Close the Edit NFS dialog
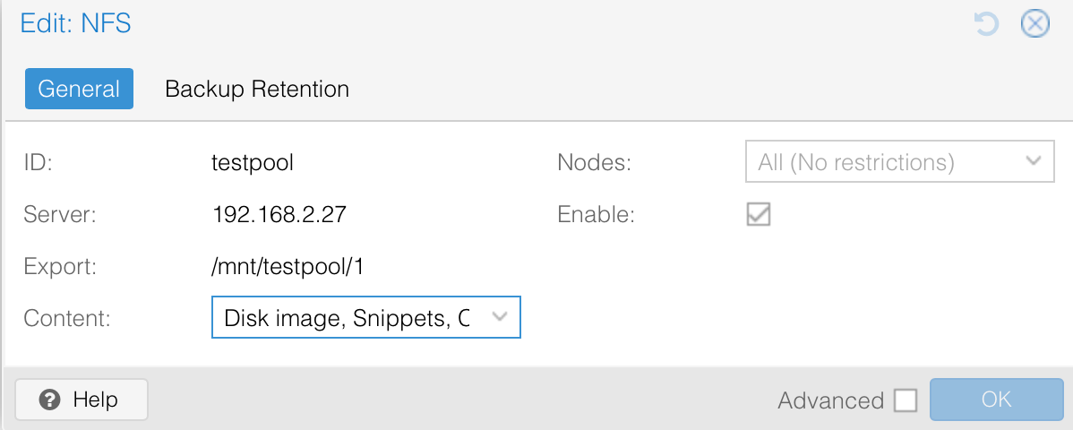 1035,24
